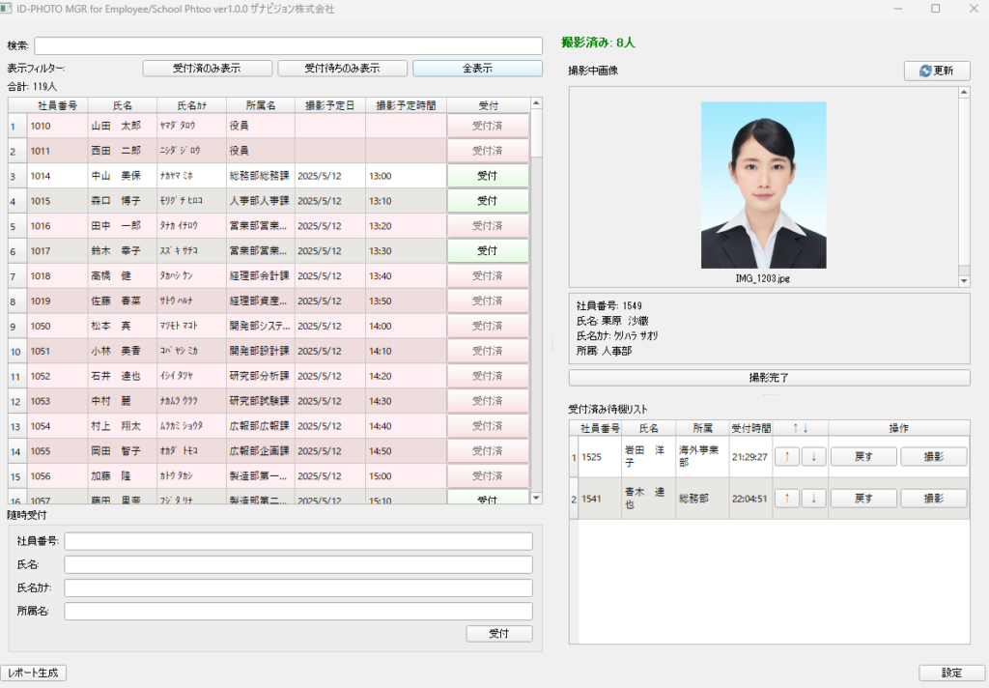Click 受付済 button for 1050 松本 真

point(488,326)
